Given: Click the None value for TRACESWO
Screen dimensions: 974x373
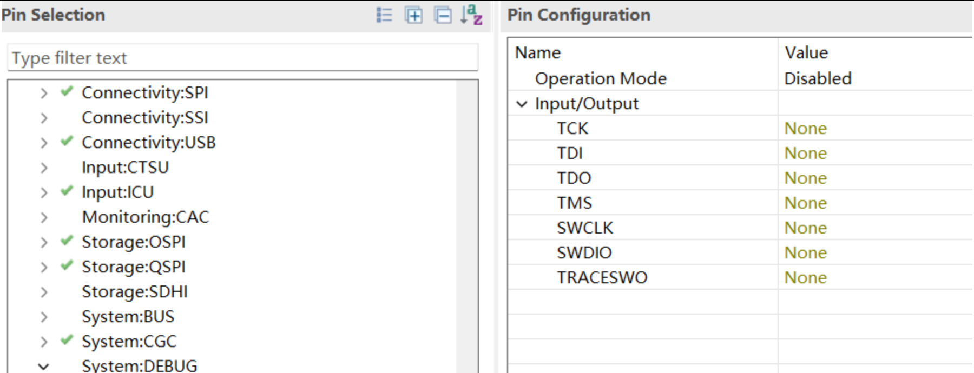Looking at the screenshot, I should pyautogui.click(x=806, y=277).
